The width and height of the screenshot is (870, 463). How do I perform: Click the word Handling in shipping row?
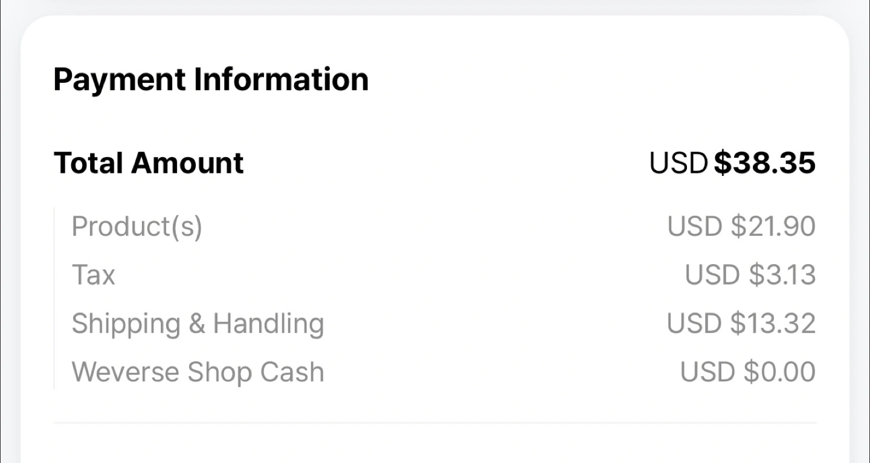(268, 324)
